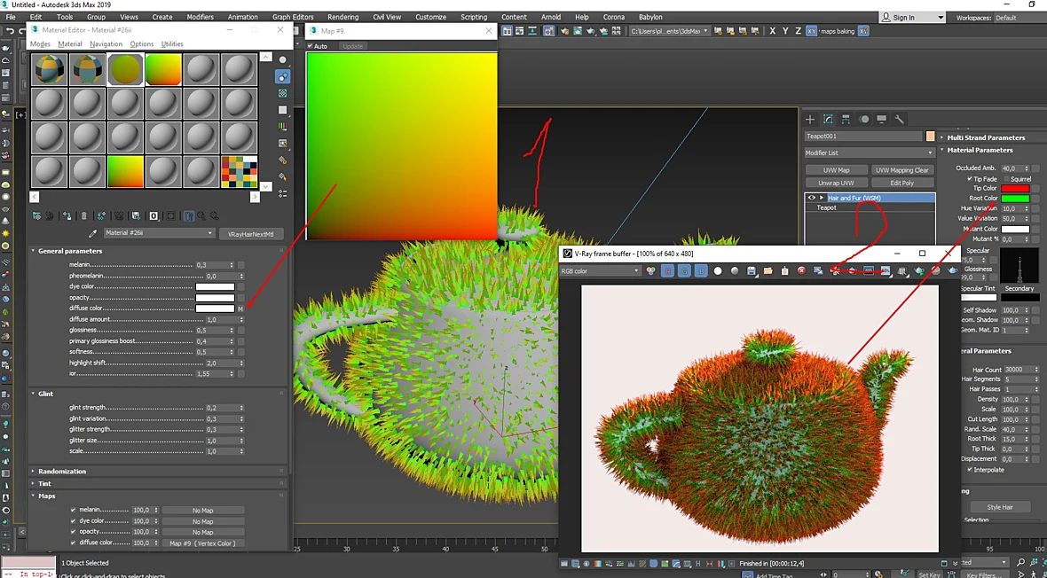This screenshot has width=1047, height=578.
Task: Toggle monochromatic mode gray circle icon
Action: (735, 271)
